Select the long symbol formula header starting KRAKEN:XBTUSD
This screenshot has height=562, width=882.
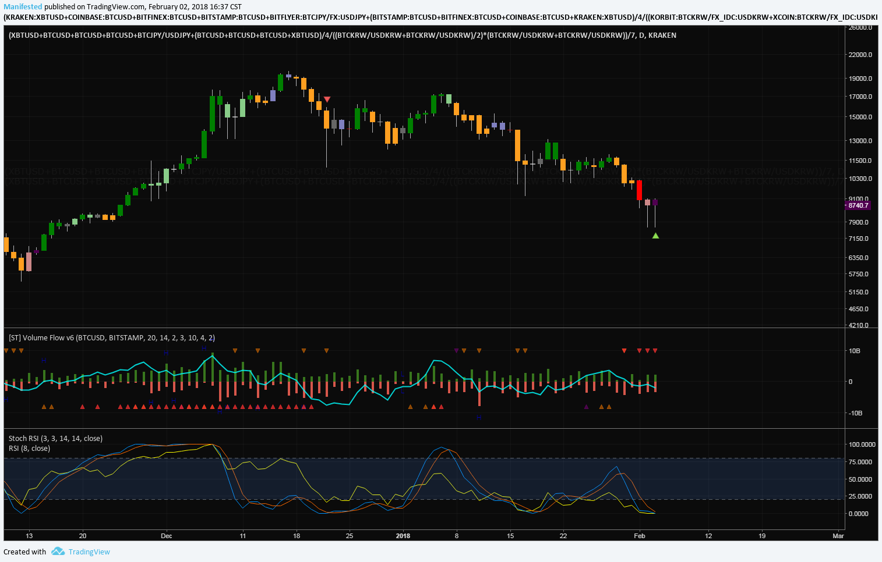coord(440,17)
